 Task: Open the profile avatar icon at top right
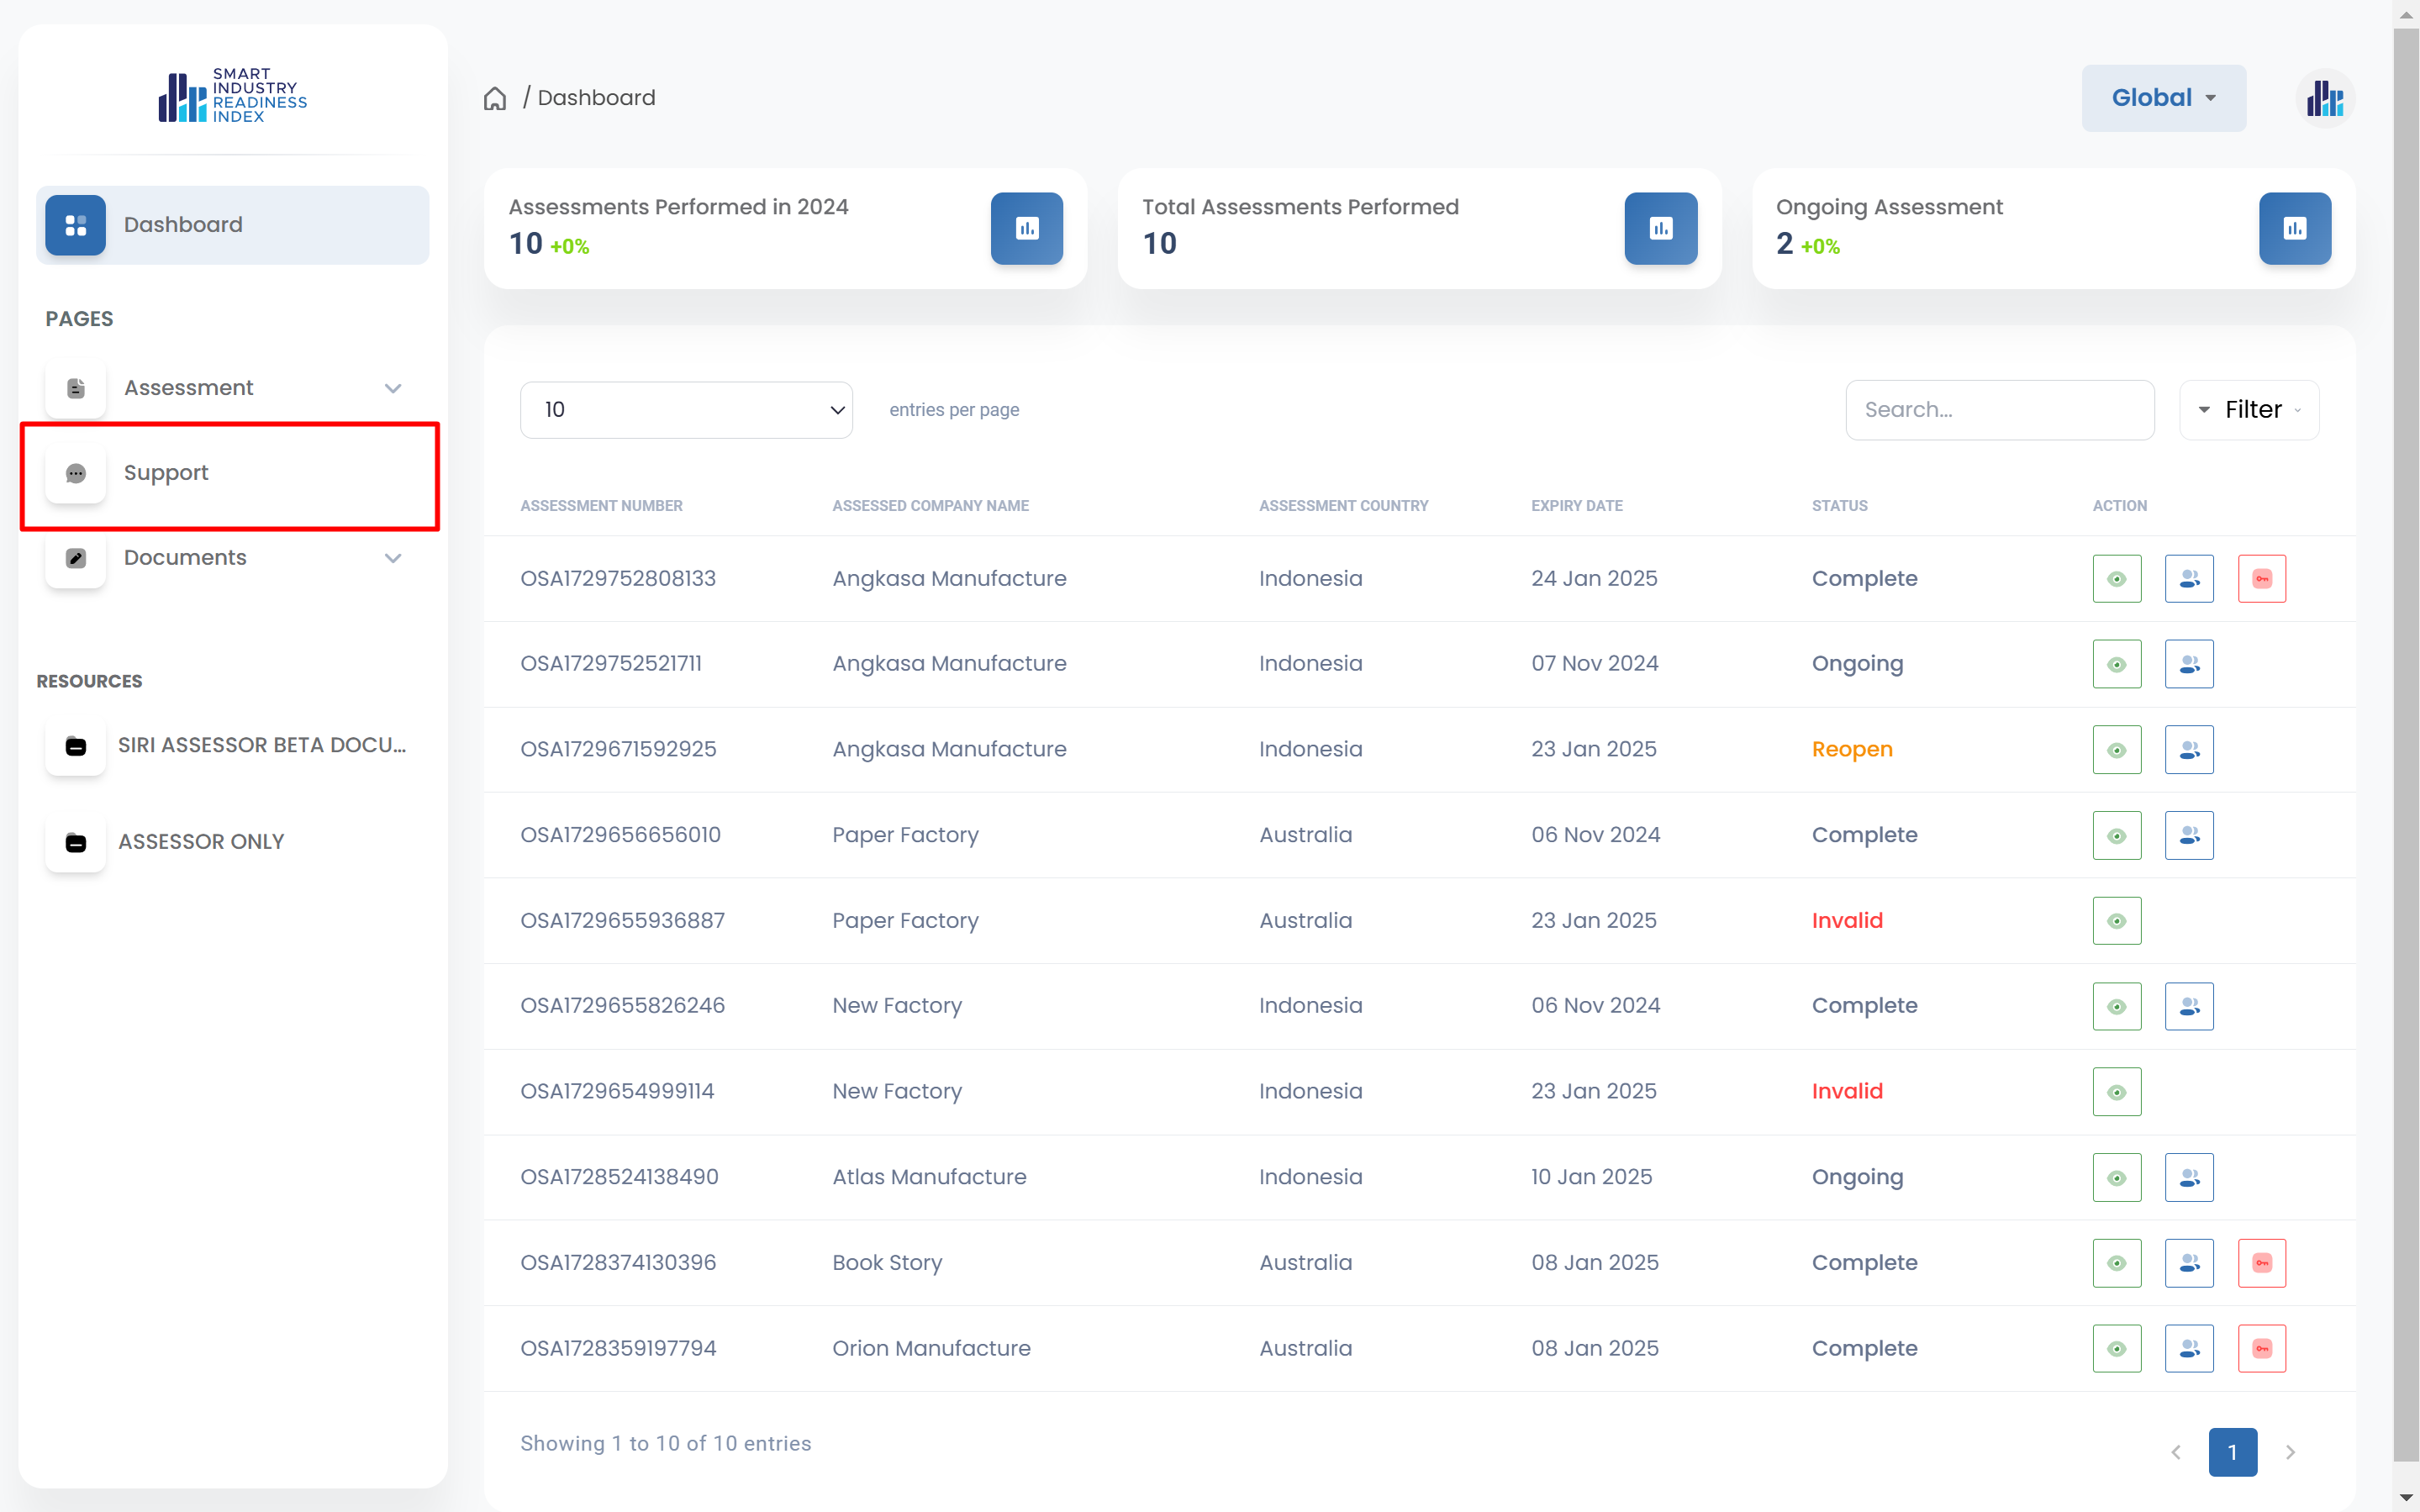(2324, 98)
